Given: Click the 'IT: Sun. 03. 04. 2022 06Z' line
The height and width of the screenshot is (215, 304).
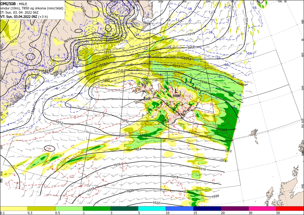Looking at the screenshot, I should click(x=19, y=12).
